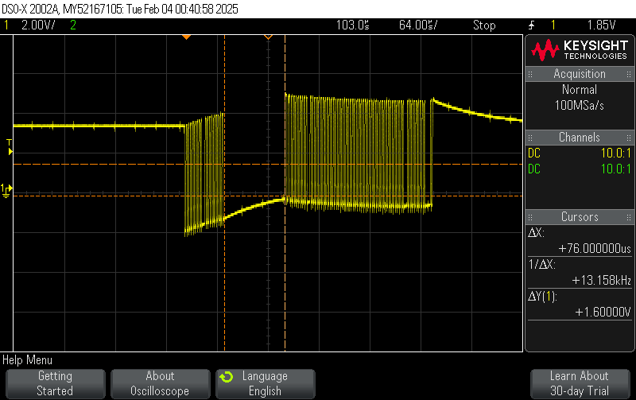The height and width of the screenshot is (400, 636).
Task: Click the Keysight Technologies logo
Action: [x=580, y=51]
